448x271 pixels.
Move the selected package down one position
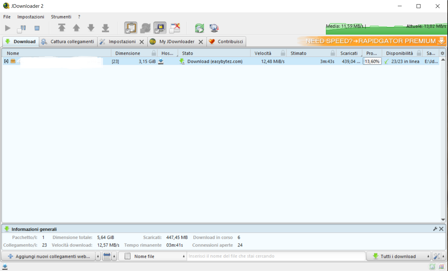91,28
